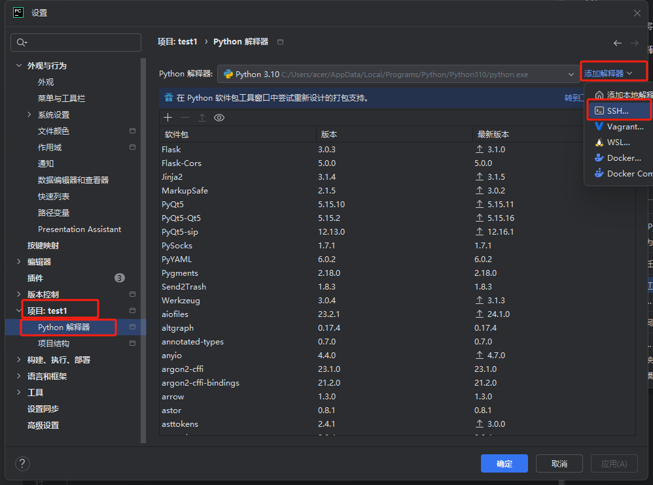This screenshot has height=485, width=653.
Task: Click upgrade arrow next to anyio 4.7.0
Action: click(x=480, y=355)
